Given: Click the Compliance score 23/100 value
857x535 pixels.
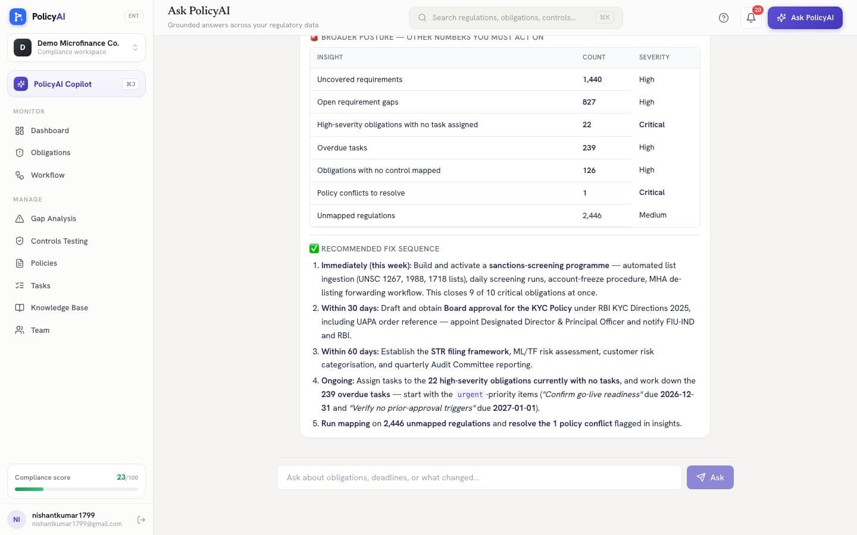Looking at the screenshot, I should pyautogui.click(x=127, y=477).
